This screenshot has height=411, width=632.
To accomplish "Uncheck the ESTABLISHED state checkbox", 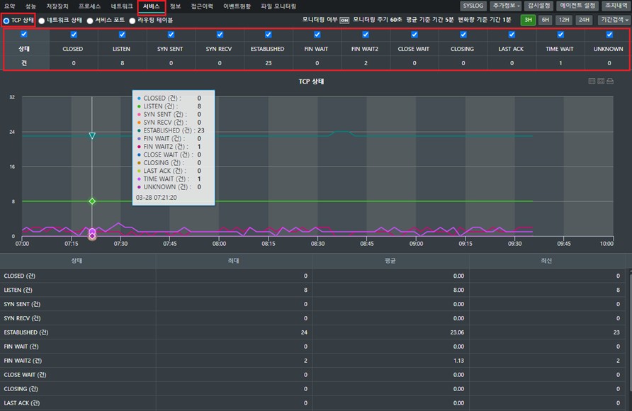I will click(268, 35).
